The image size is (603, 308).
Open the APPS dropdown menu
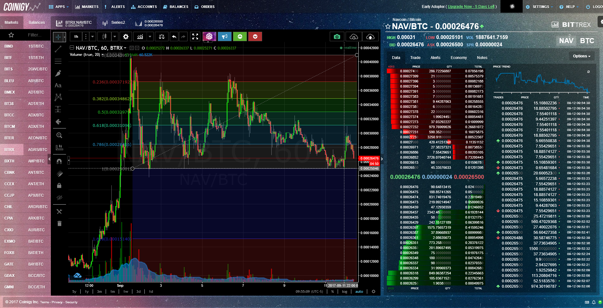59,7
